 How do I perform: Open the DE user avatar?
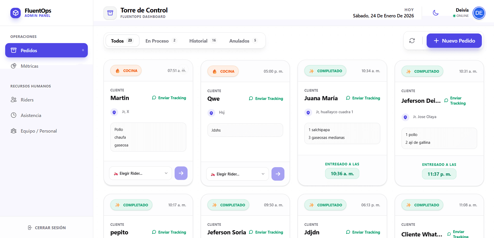pyautogui.click(x=479, y=13)
